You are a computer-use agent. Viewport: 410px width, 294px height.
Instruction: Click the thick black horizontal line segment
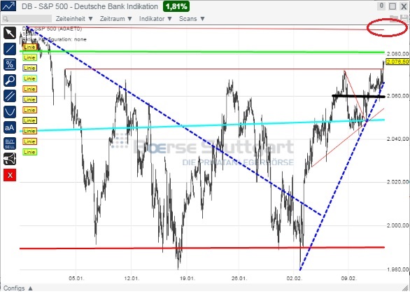(358, 97)
